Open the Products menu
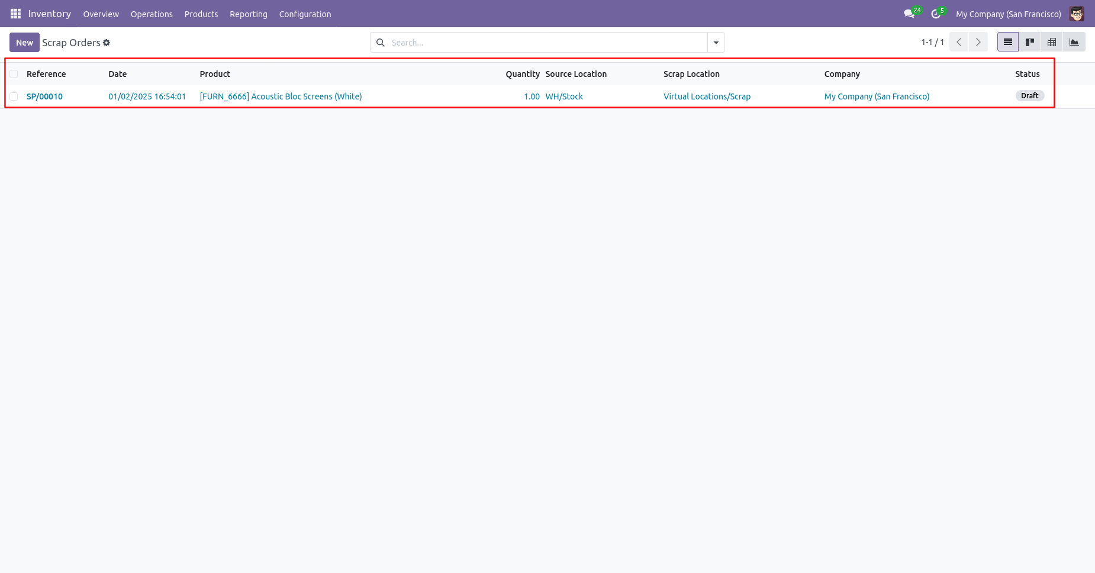 coord(201,14)
